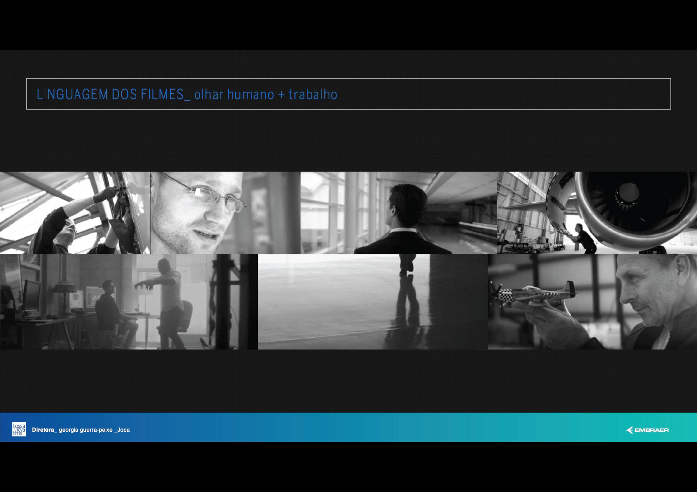Select the reflective hangar floor photo
Viewport: 697px width, 492px height.
tap(372, 302)
